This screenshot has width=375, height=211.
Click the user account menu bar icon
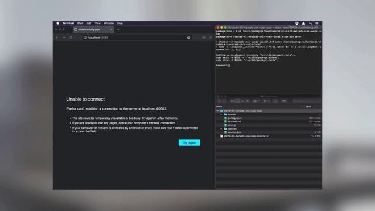coord(304,23)
